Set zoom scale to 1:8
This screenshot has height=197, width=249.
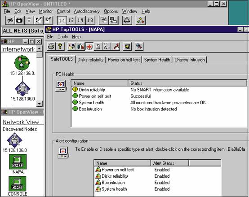pos(90,21)
